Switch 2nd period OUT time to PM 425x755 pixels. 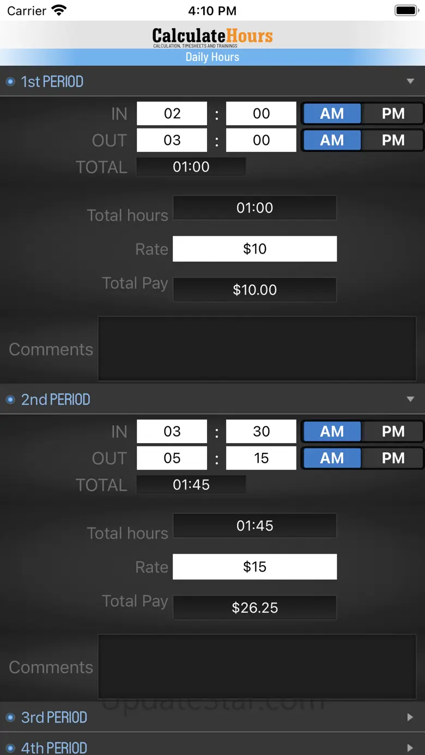[x=393, y=458]
